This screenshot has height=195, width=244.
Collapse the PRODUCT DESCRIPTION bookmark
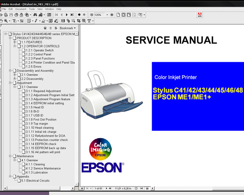click(x=10, y=38)
